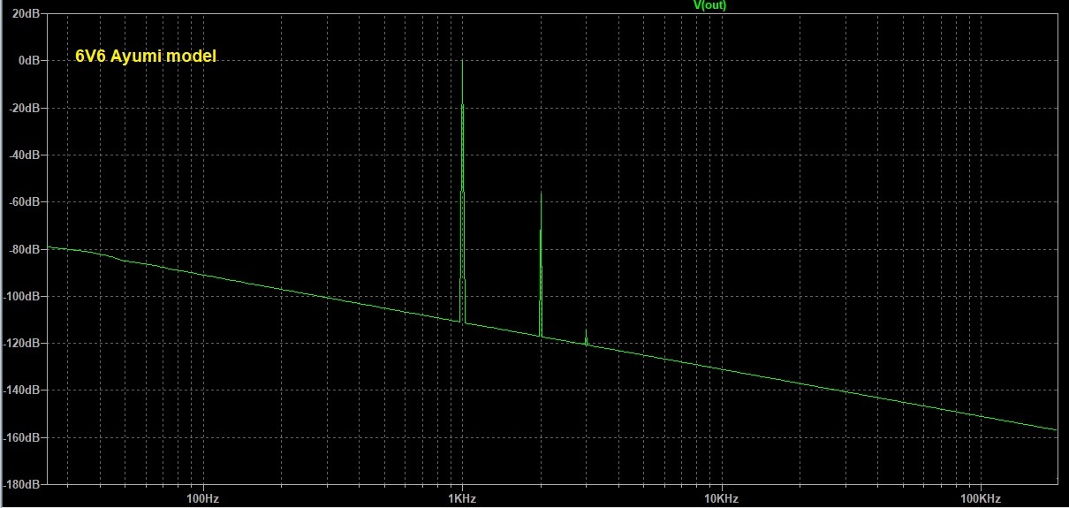Click the -20dB axis label

click(23, 108)
